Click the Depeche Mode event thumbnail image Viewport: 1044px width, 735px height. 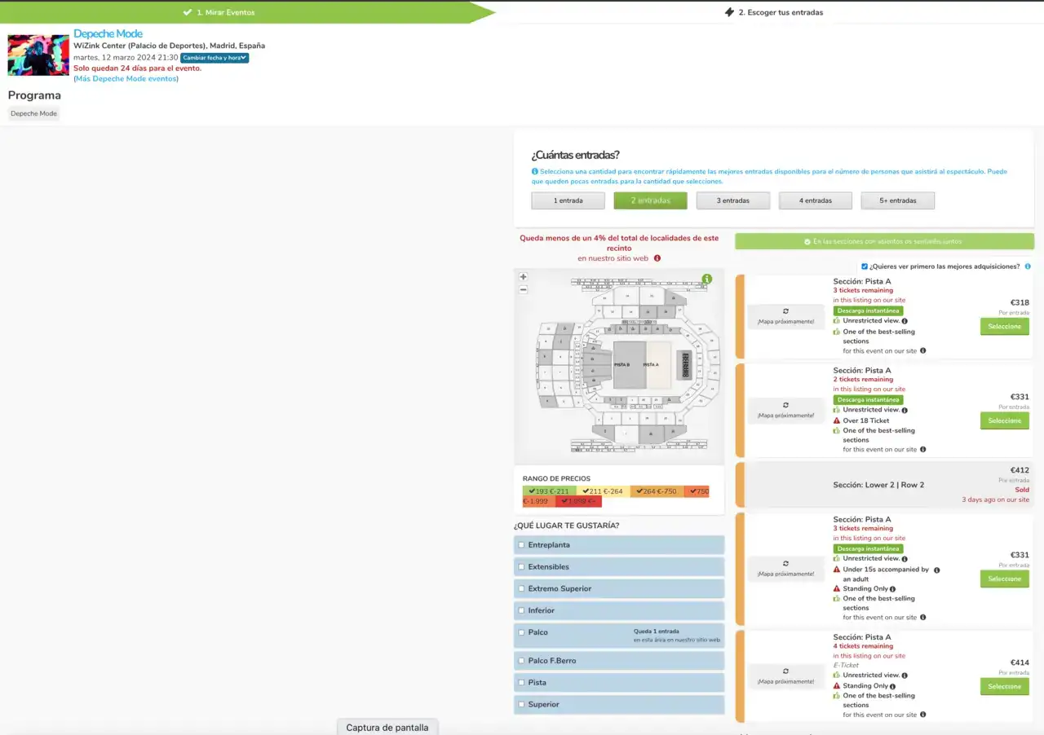(x=38, y=55)
